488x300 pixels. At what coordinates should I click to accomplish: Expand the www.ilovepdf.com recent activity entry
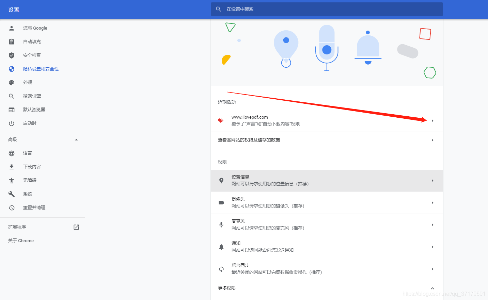432,120
